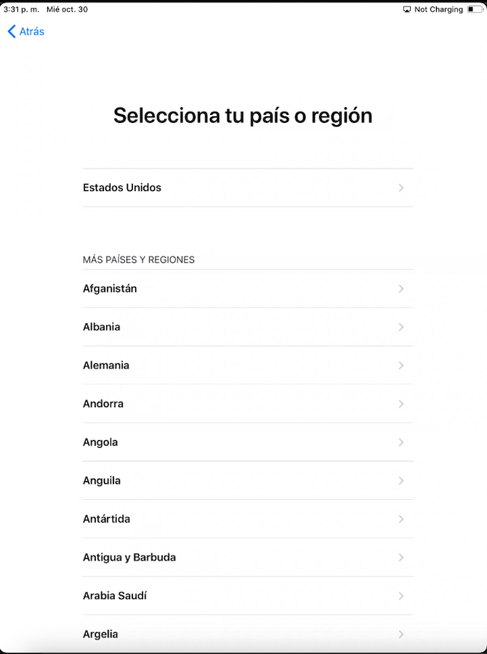Open the chevron next to Estados Unidos
The width and height of the screenshot is (487, 654).
pyautogui.click(x=401, y=187)
